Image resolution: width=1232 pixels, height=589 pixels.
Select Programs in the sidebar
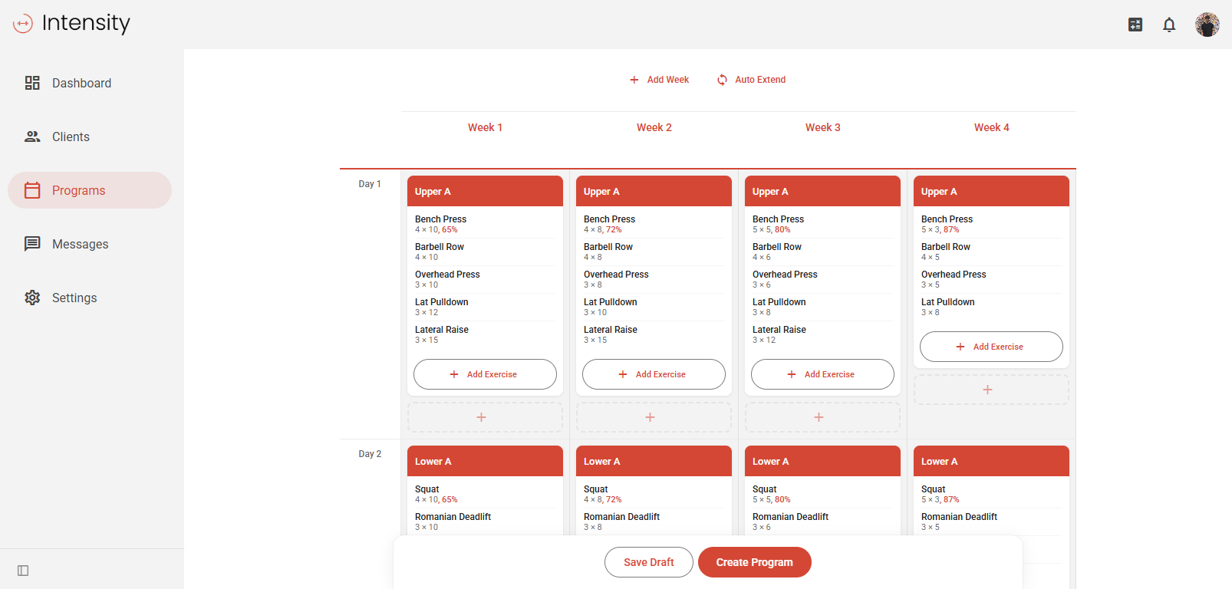point(78,190)
